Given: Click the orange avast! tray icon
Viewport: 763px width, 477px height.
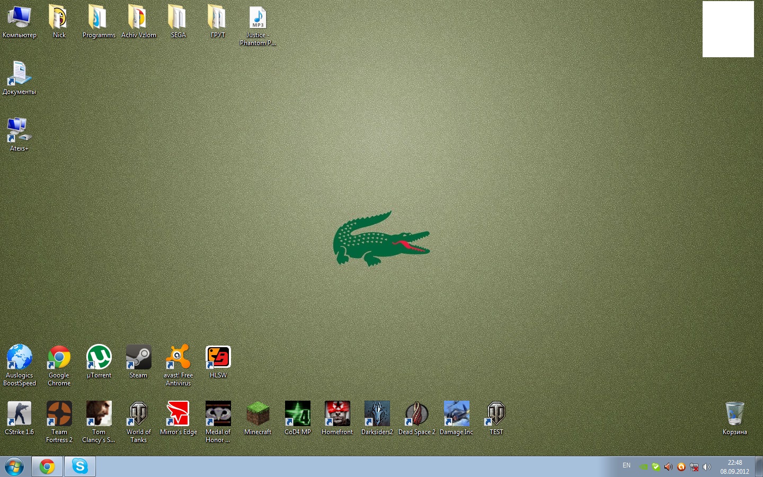Looking at the screenshot, I should (681, 467).
